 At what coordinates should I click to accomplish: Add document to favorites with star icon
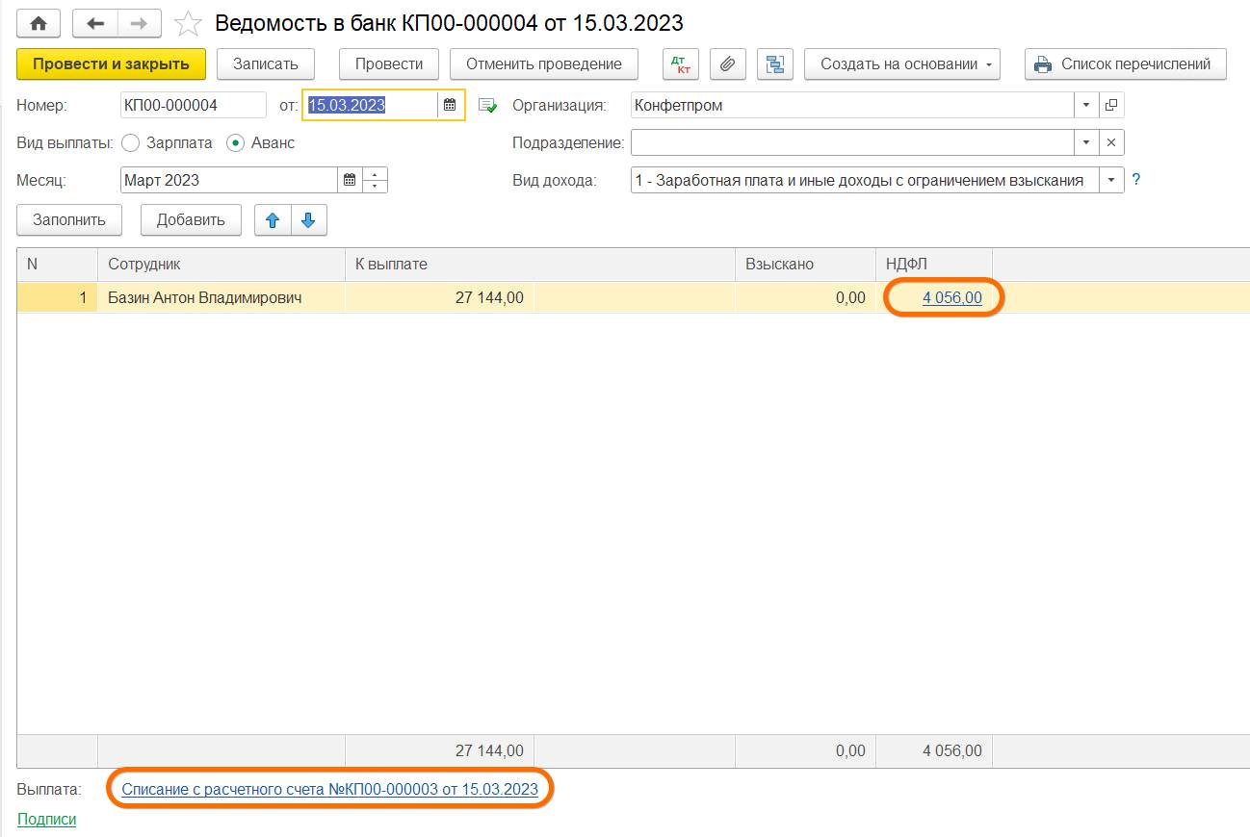[189, 24]
